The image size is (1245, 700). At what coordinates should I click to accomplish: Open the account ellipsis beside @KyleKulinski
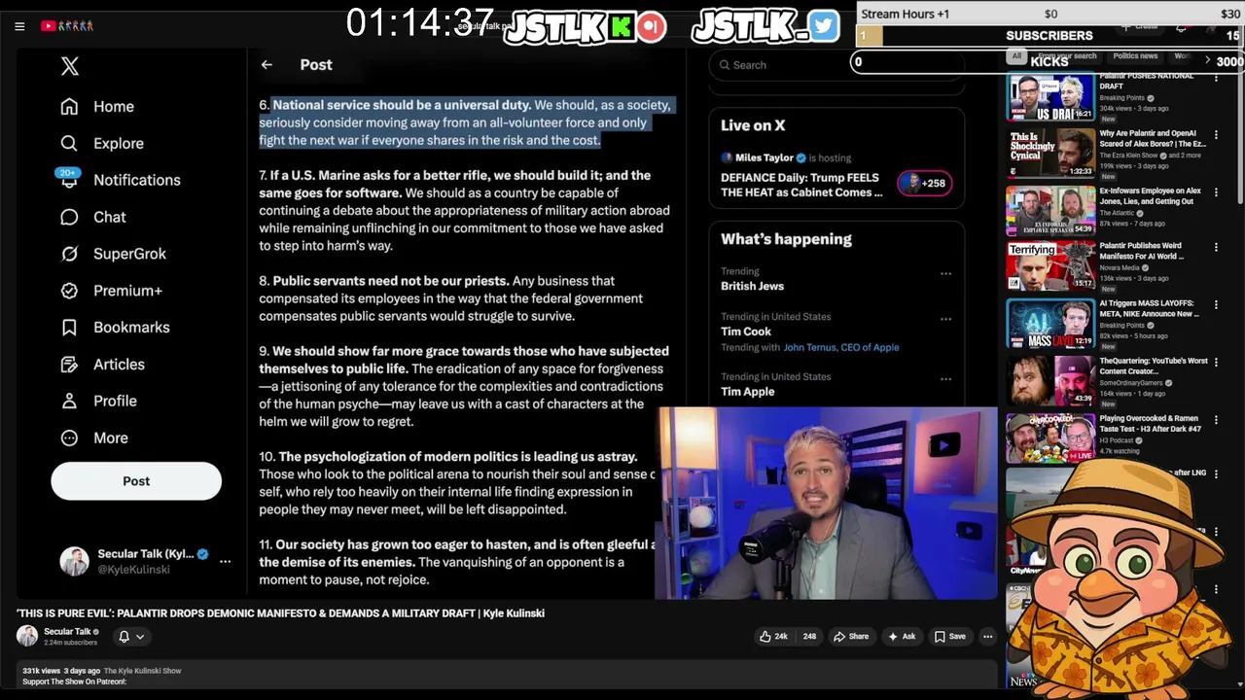(225, 561)
